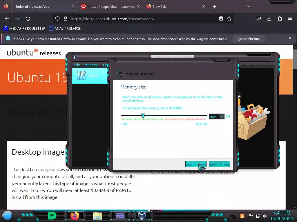Click the orange tray icon in the system tray
The image size is (297, 222).
pos(242,216)
